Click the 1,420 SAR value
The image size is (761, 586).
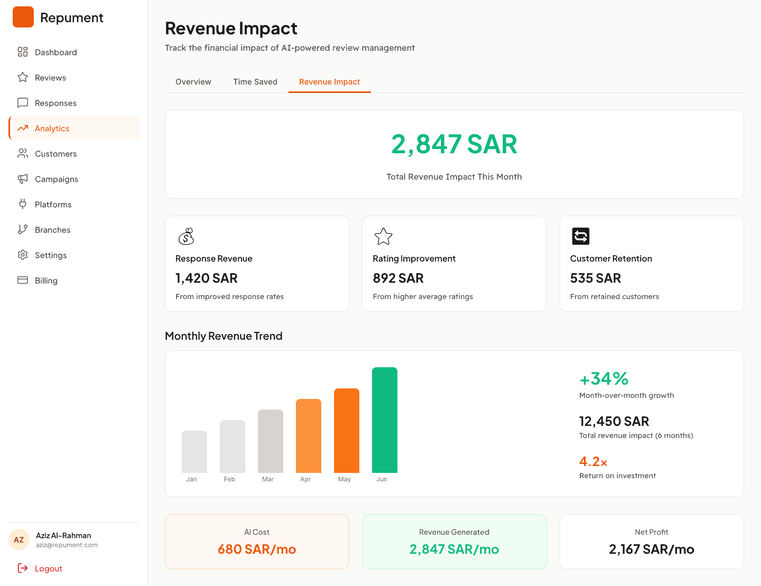(207, 278)
